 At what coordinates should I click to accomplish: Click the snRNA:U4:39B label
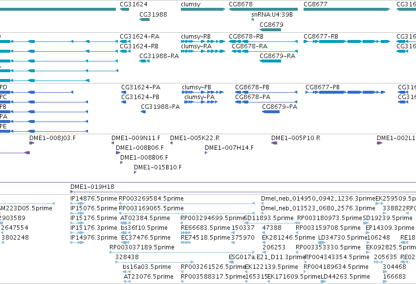272,14
